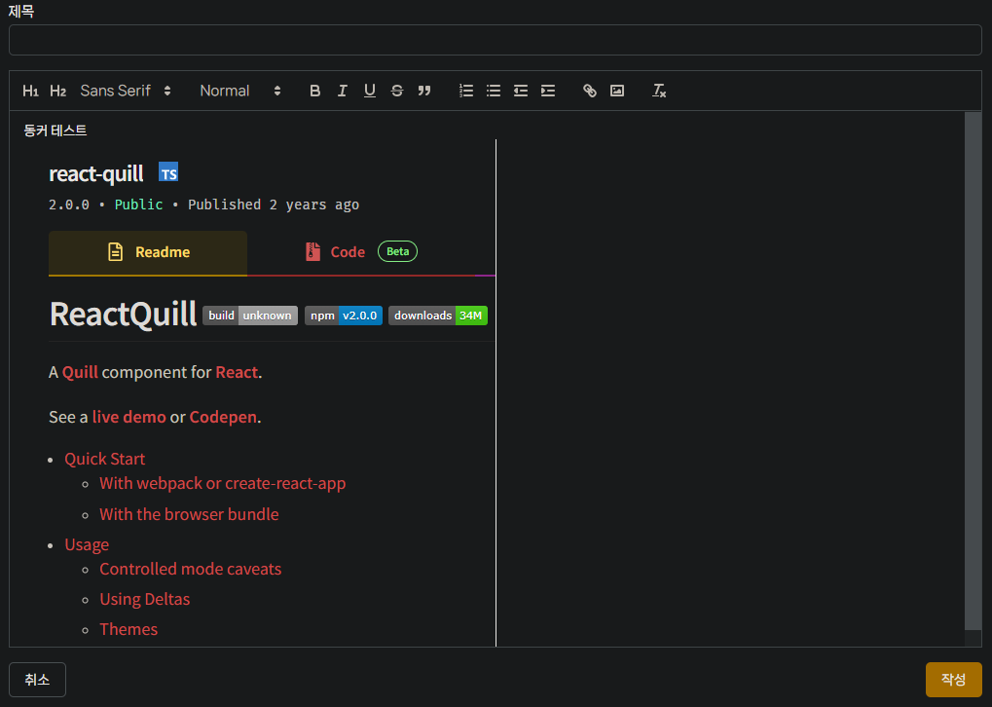Click the 제목 title input field
Viewport: 992px width, 707px height.
496,40
